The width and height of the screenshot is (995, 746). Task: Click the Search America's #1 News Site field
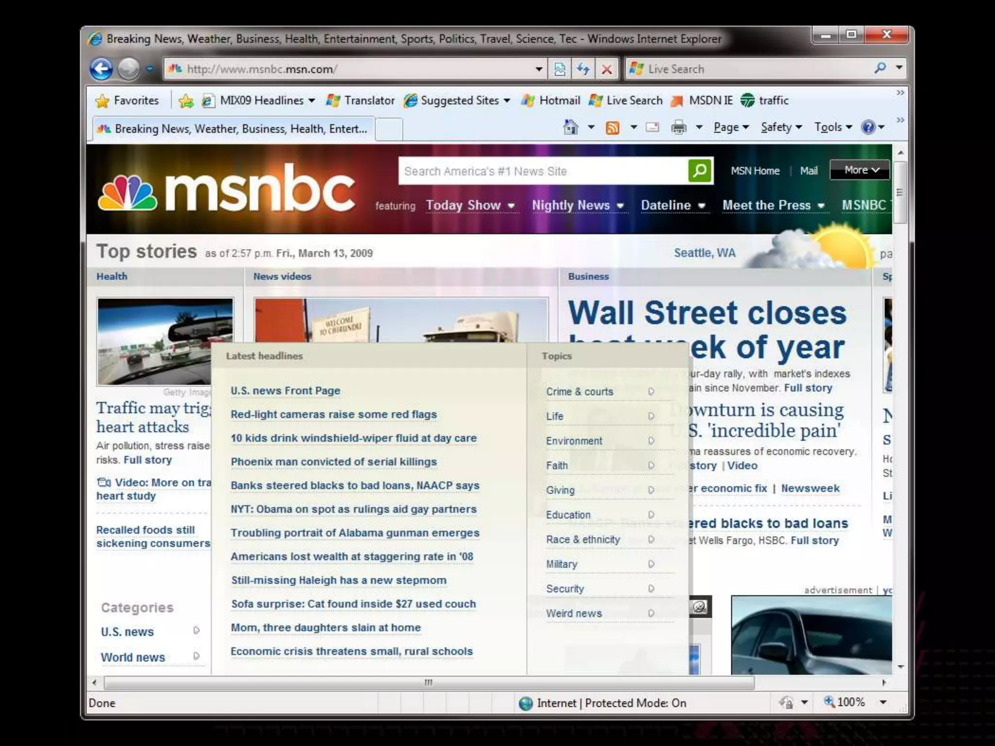pyautogui.click(x=543, y=171)
